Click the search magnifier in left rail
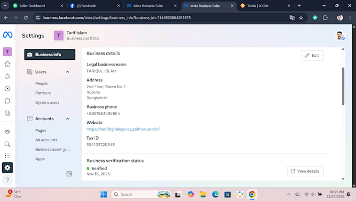Screen dimensions: 356x201 pos(7,144)
